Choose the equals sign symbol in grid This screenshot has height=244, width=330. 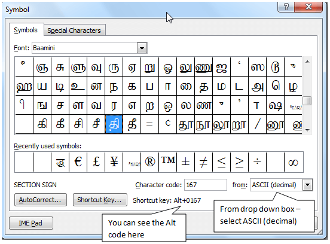tap(149, 124)
